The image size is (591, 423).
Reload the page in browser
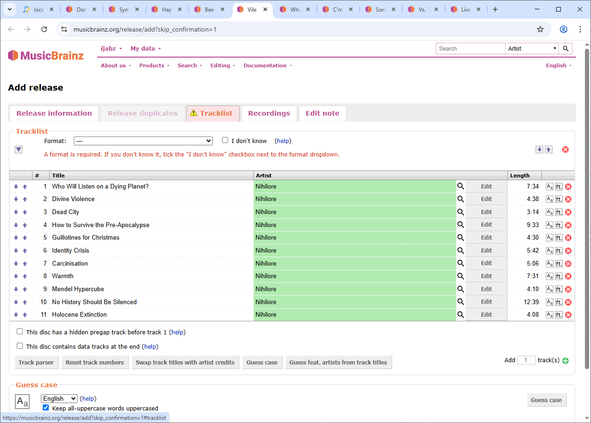pyautogui.click(x=44, y=29)
